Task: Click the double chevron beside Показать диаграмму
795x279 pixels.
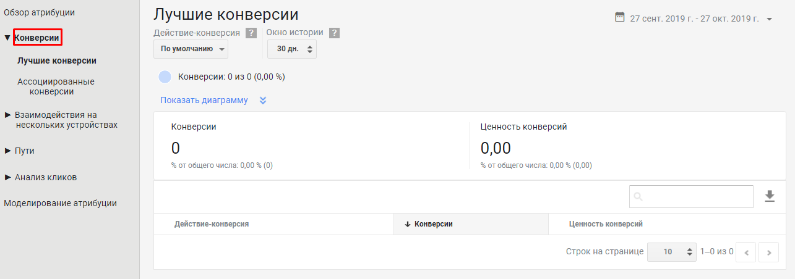Action: point(263,101)
